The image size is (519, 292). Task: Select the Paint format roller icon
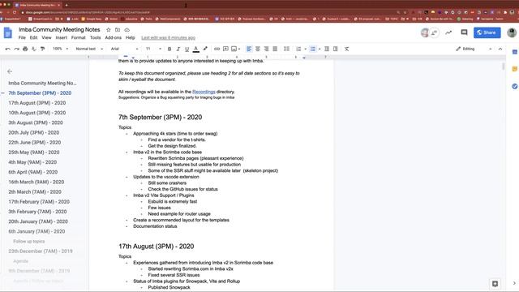point(42,49)
